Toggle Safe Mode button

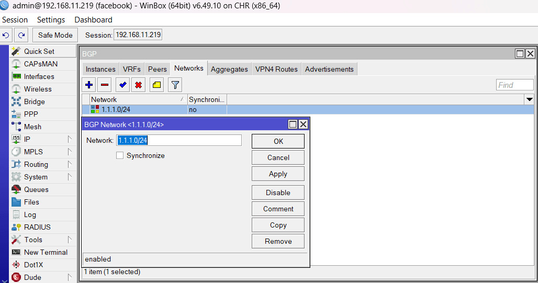[x=55, y=35]
